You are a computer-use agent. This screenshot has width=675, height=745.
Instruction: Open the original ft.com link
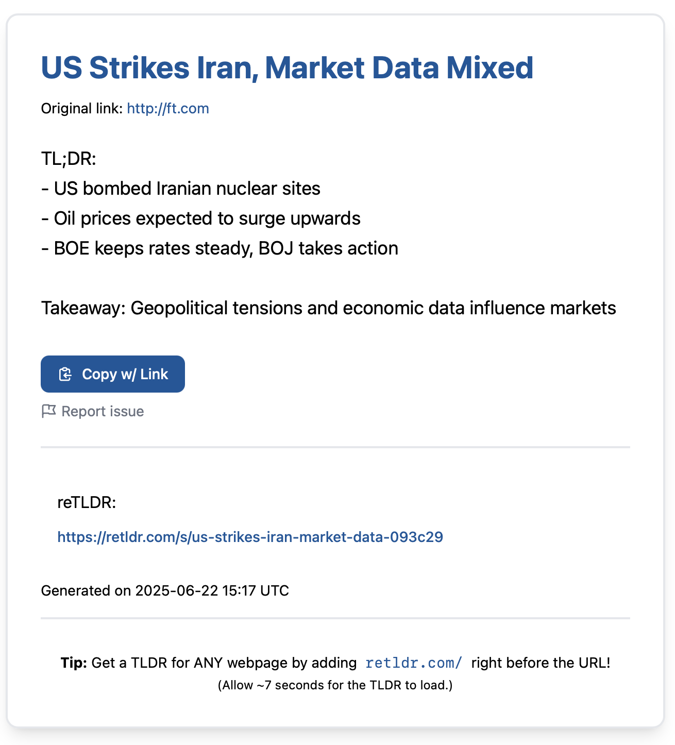click(168, 109)
